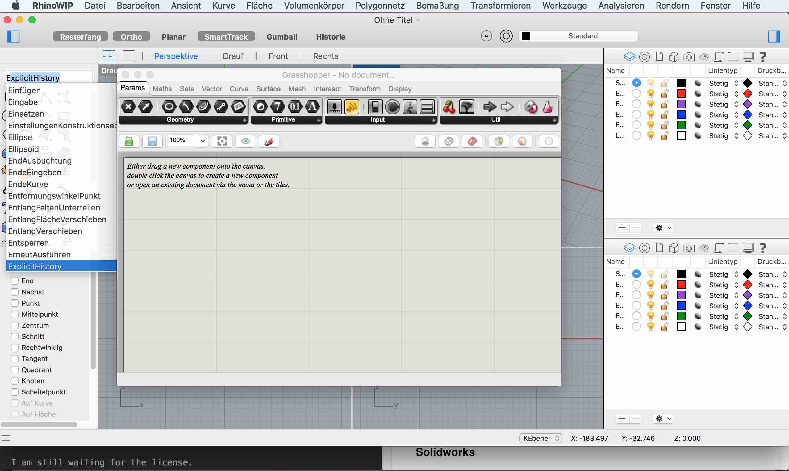Switch to the Drauf viewport tab

tap(233, 56)
